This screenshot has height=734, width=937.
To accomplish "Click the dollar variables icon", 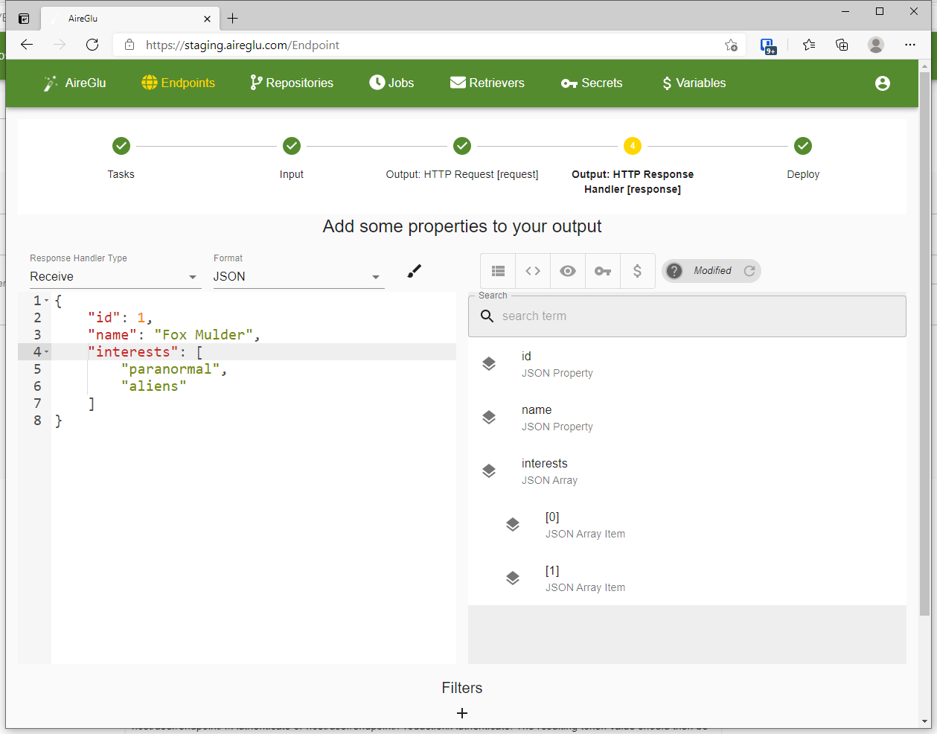I will [637, 271].
